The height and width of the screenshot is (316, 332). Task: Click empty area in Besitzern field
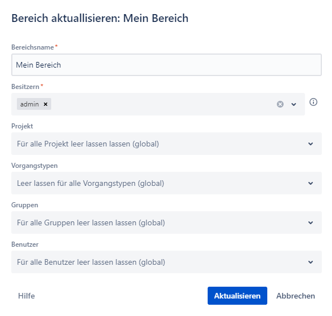[163, 104]
